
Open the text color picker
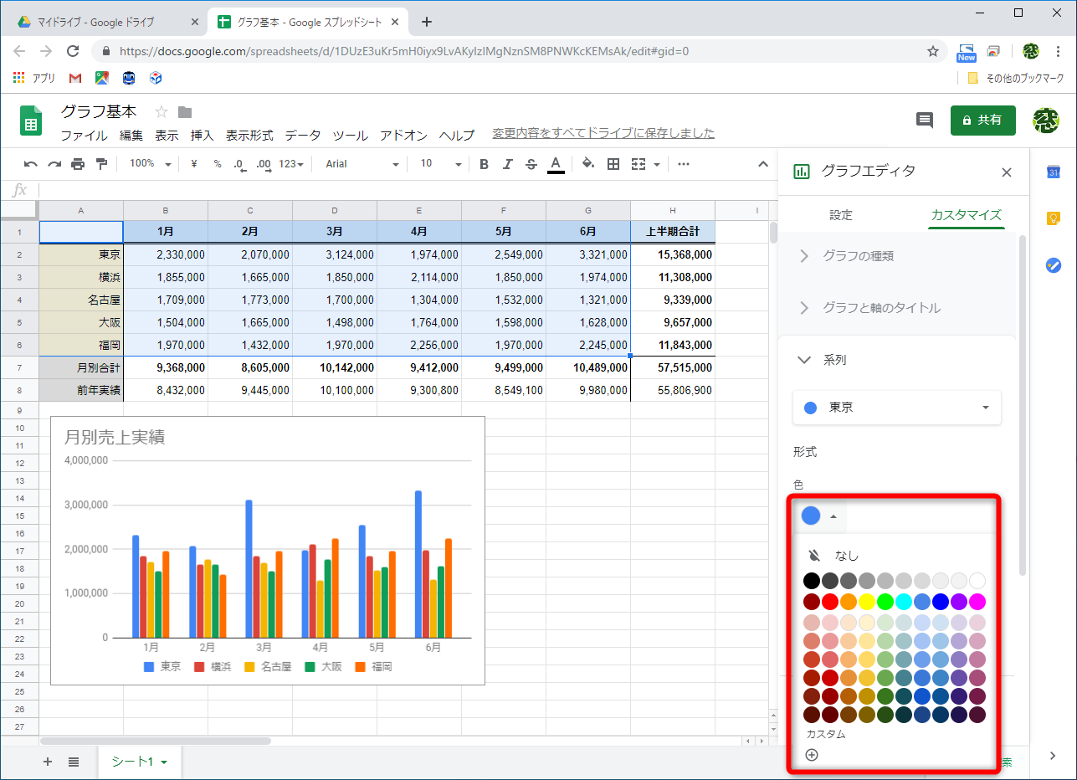pos(556,164)
